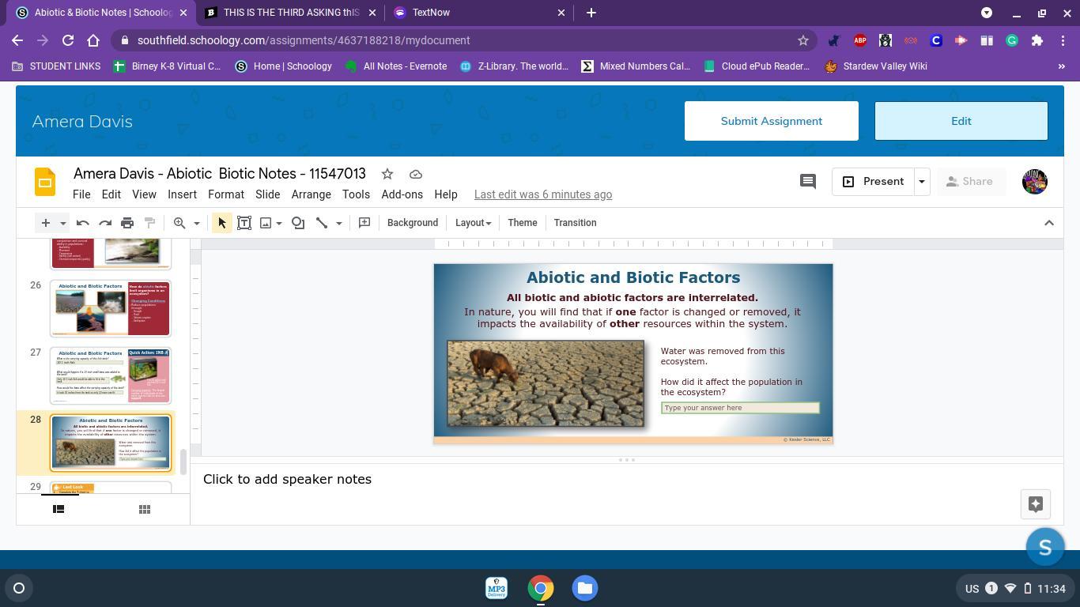Open the Files app in the shelf
This screenshot has width=1080, height=607.
coord(585,588)
